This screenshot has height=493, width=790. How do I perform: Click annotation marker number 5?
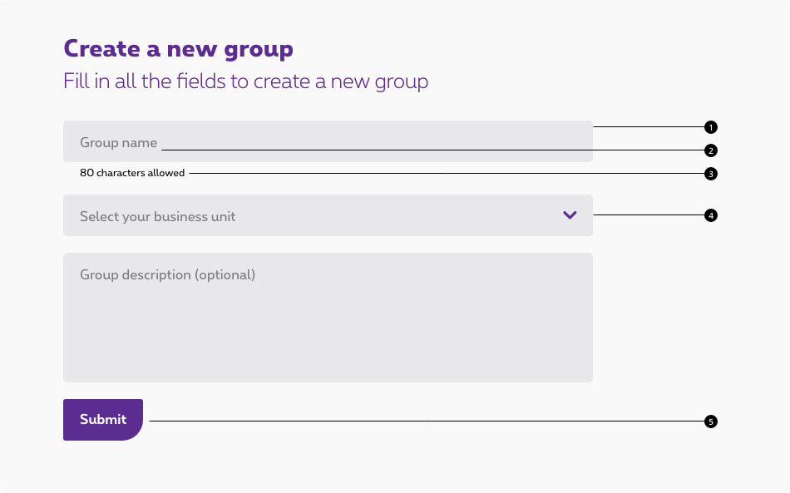pos(710,422)
